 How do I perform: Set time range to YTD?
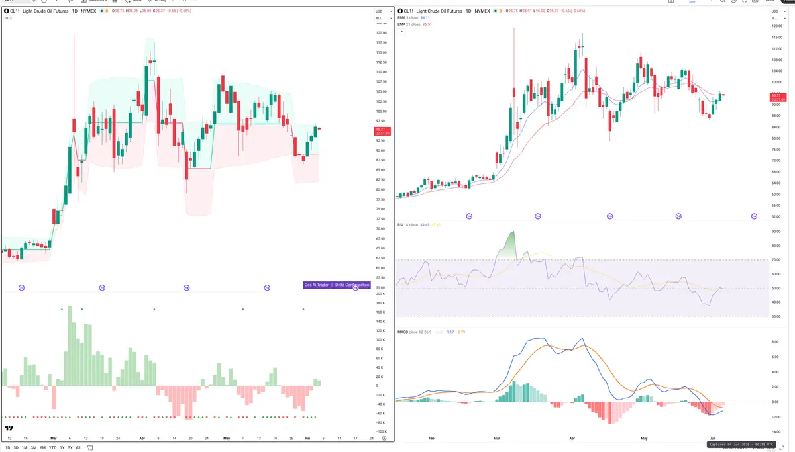52,448
